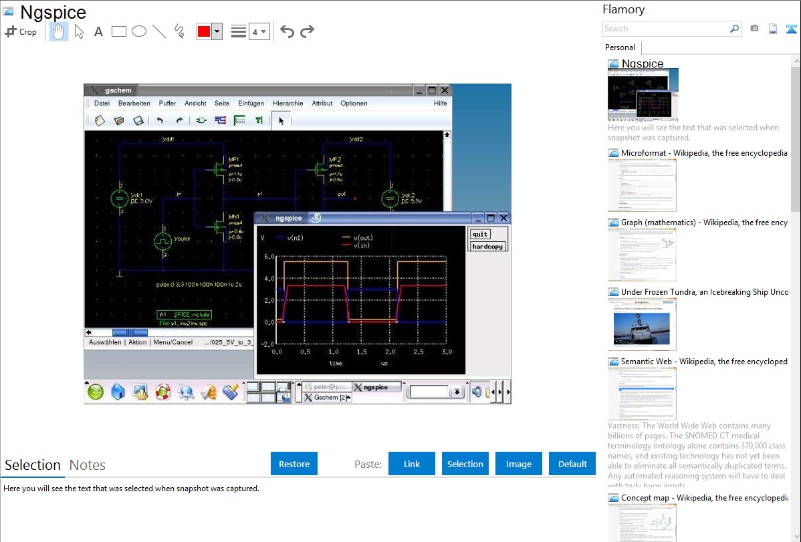
Task: Click the red color swatch
Action: tap(204, 31)
